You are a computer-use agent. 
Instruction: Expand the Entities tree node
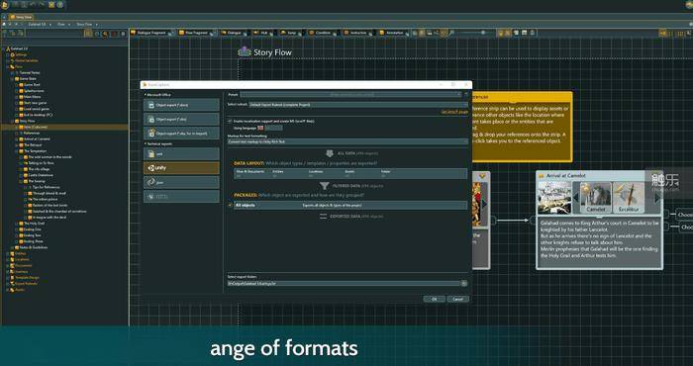[x=8, y=253]
